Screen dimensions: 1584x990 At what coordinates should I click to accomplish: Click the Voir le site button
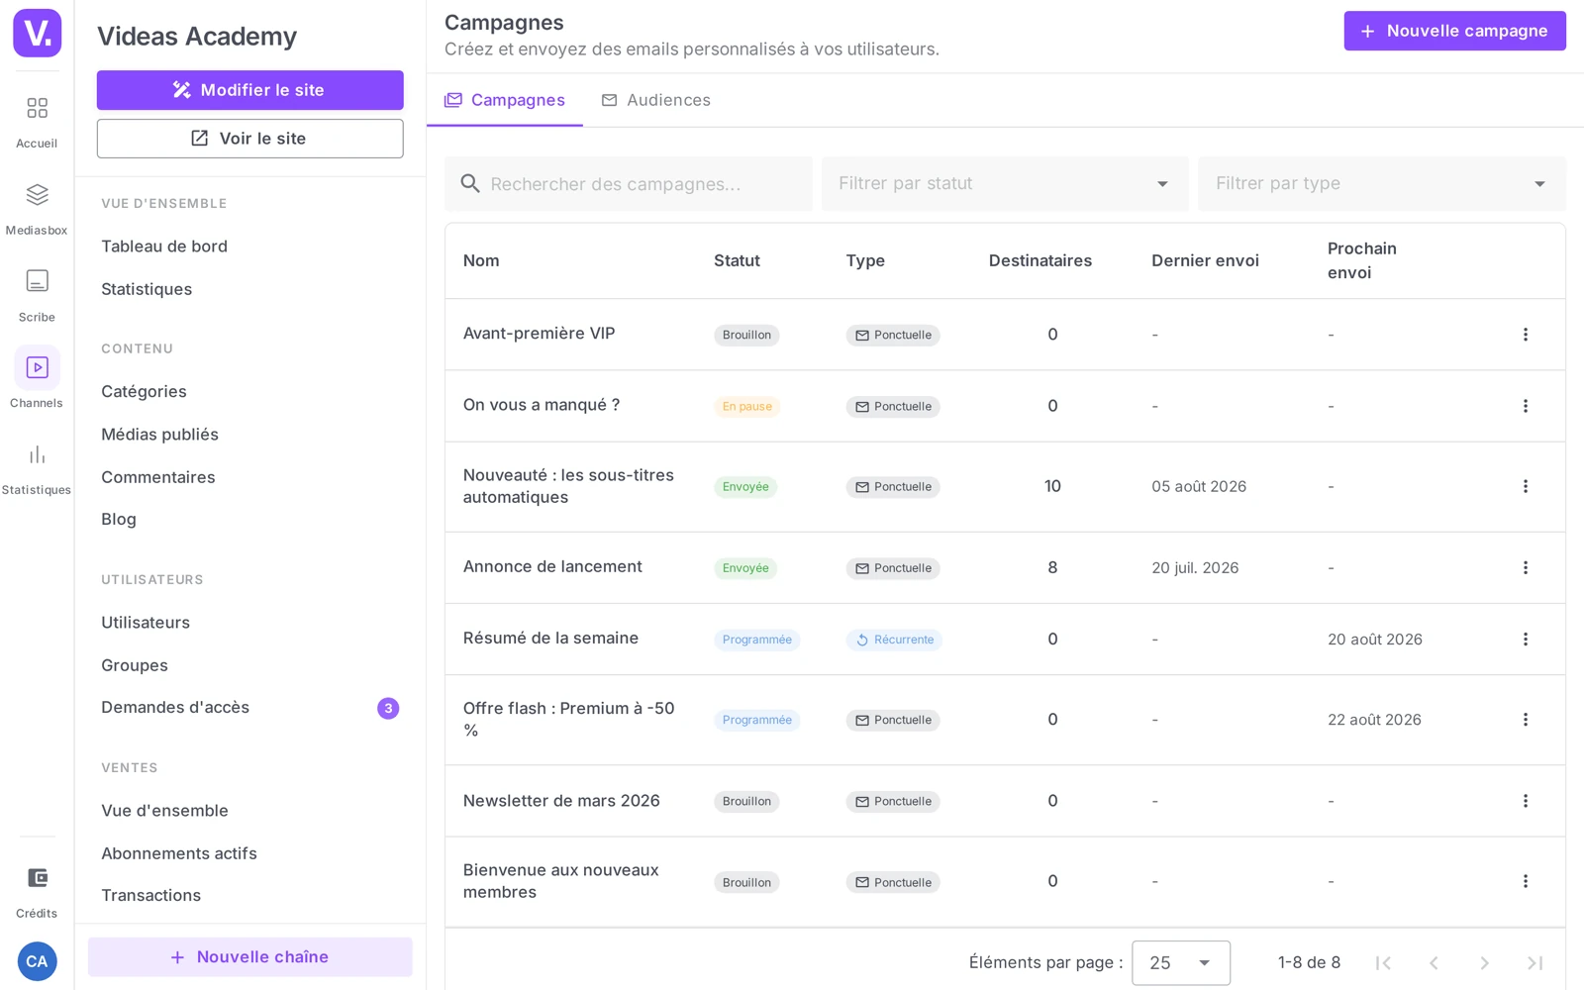pos(249,139)
